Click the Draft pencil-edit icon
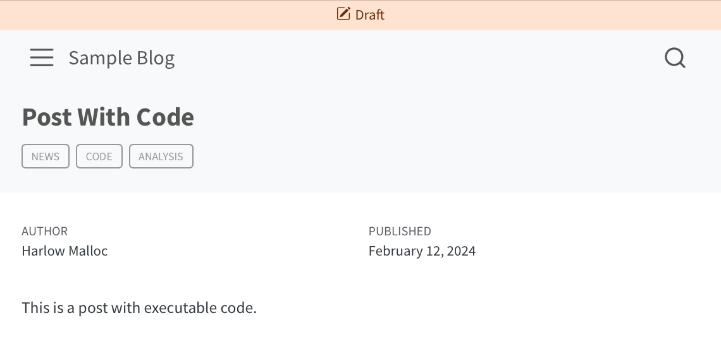 point(343,14)
